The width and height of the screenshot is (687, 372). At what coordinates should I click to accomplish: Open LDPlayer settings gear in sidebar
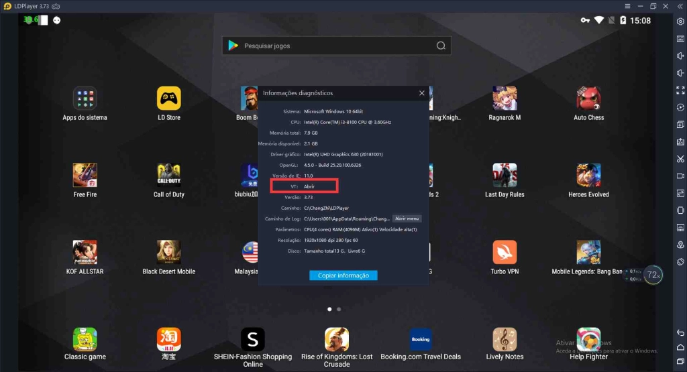click(x=680, y=21)
